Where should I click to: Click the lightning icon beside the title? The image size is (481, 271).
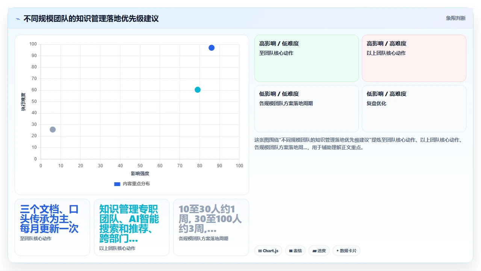18,18
